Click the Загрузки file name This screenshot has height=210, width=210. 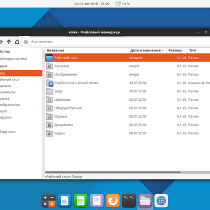[x=61, y=66]
